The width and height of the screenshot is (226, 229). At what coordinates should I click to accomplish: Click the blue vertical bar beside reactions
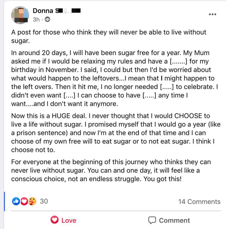[x=4, y=201]
